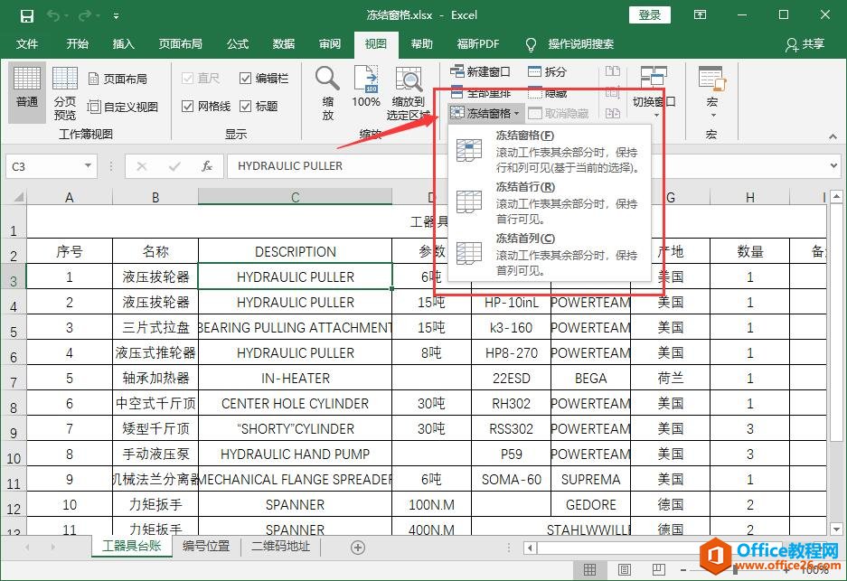Switch to the Home (开始) tab
The image size is (847, 581).
pyautogui.click(x=77, y=44)
